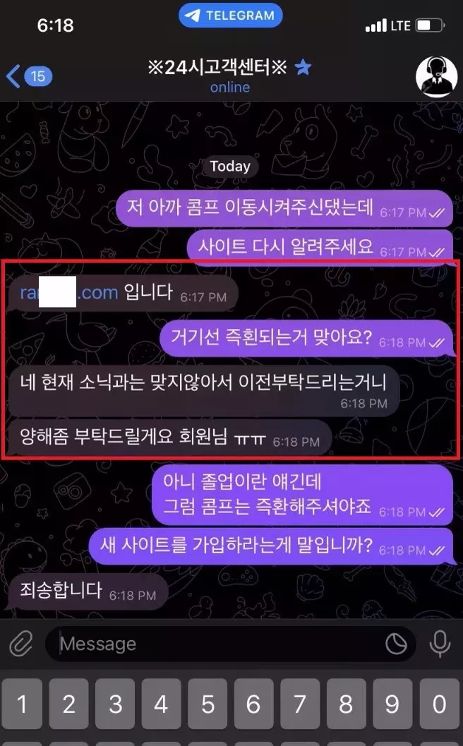Tap the Today date label
Viewport: 463px width, 746px height.
pos(230,166)
